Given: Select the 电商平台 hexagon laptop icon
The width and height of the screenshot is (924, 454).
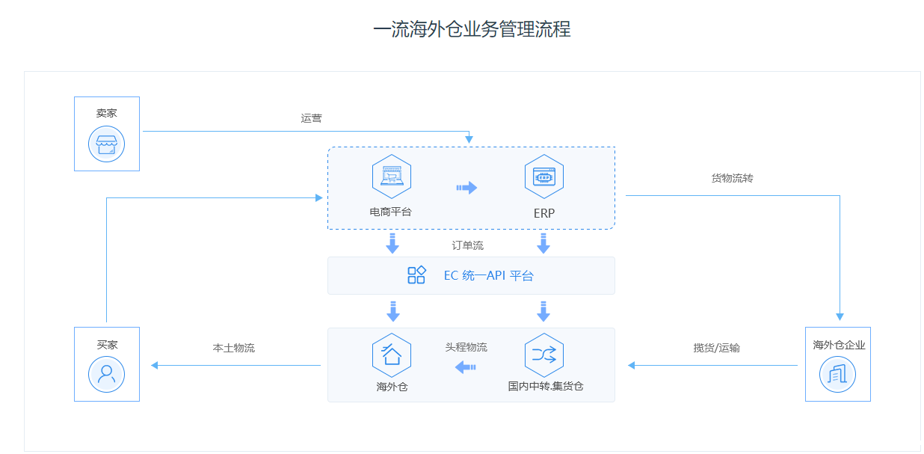Looking at the screenshot, I should click(x=392, y=177).
